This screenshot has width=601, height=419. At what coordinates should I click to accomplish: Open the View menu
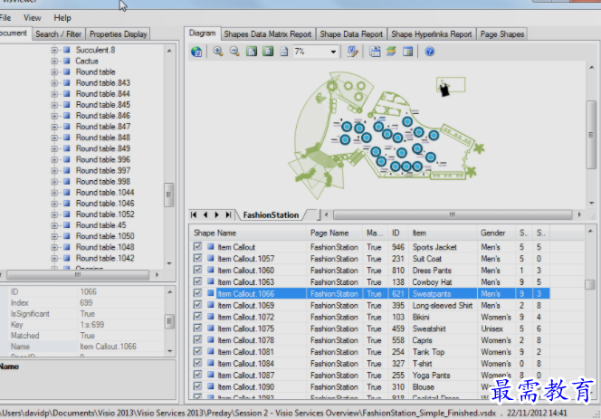point(33,17)
